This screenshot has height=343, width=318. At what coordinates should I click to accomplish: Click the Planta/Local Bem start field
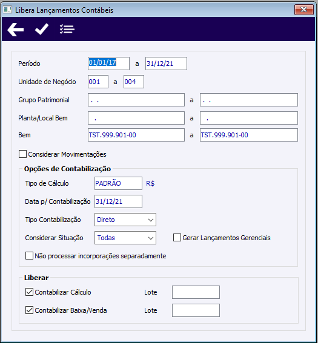point(136,118)
